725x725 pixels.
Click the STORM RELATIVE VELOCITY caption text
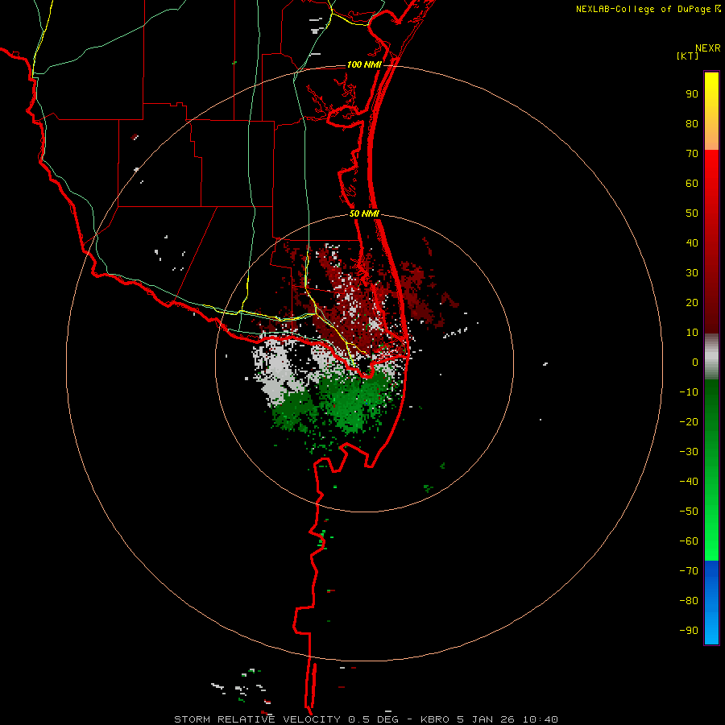coord(257,719)
